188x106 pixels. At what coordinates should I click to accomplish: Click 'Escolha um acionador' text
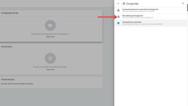tap(50, 67)
